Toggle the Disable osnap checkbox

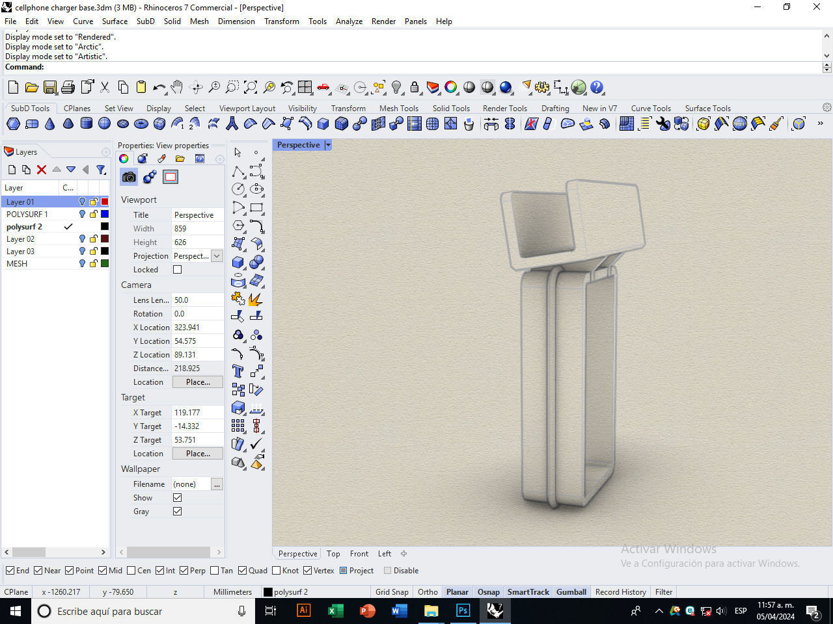coord(388,571)
